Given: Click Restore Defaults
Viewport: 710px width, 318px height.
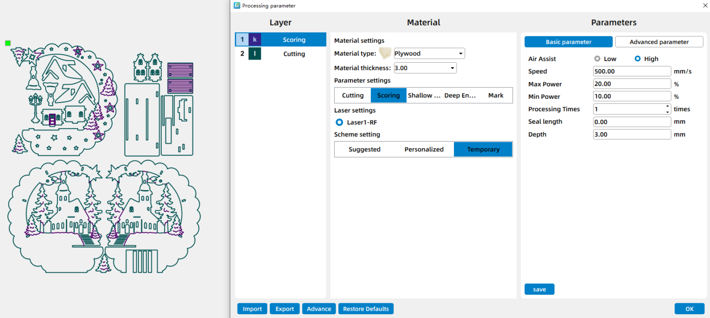Looking at the screenshot, I should (366, 309).
